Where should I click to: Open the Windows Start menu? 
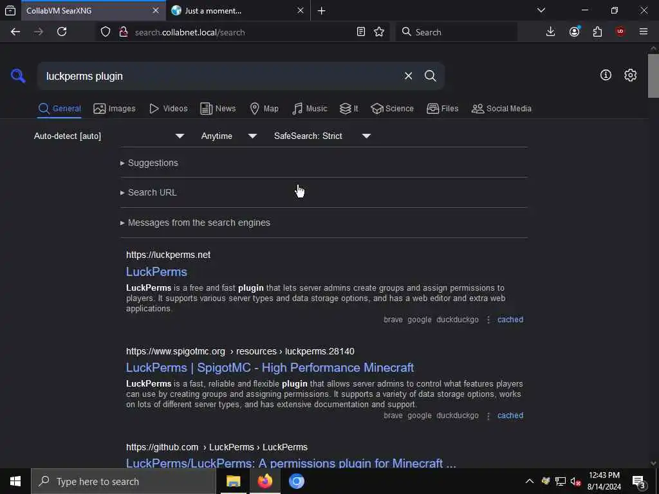tap(15, 481)
